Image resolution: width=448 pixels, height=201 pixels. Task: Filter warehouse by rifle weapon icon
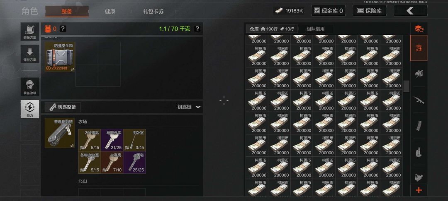click(419, 100)
